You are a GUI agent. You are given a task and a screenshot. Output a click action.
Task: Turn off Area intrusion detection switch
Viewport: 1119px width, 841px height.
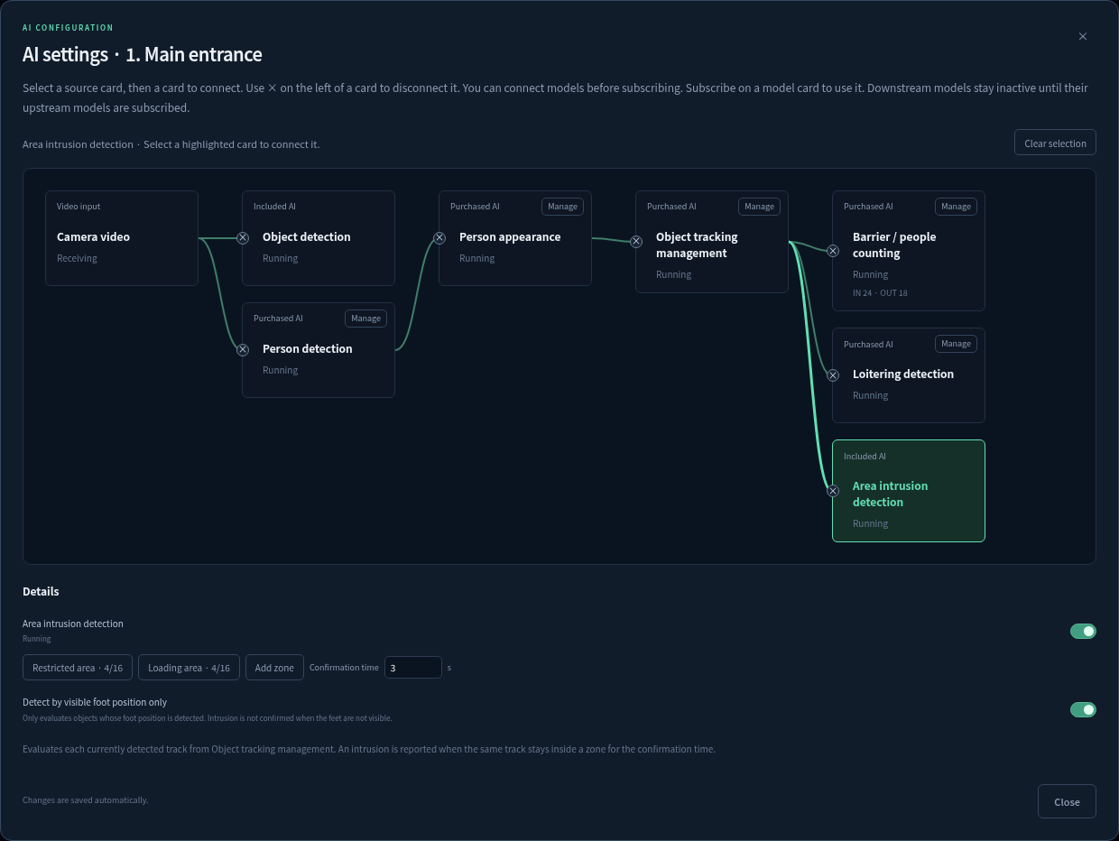click(1083, 631)
